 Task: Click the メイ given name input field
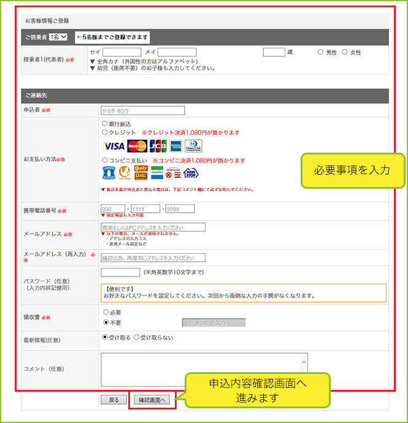coord(177,52)
